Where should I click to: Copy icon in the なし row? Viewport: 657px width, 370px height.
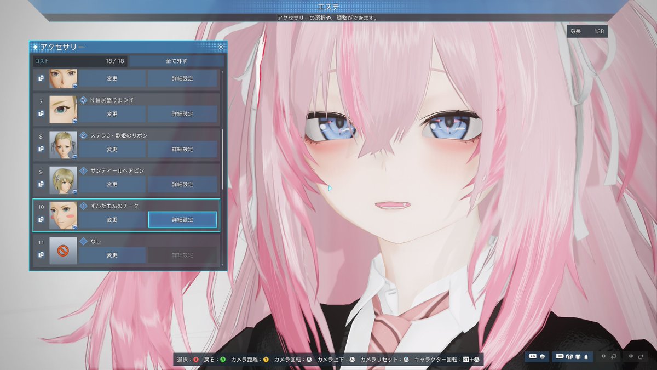41,255
